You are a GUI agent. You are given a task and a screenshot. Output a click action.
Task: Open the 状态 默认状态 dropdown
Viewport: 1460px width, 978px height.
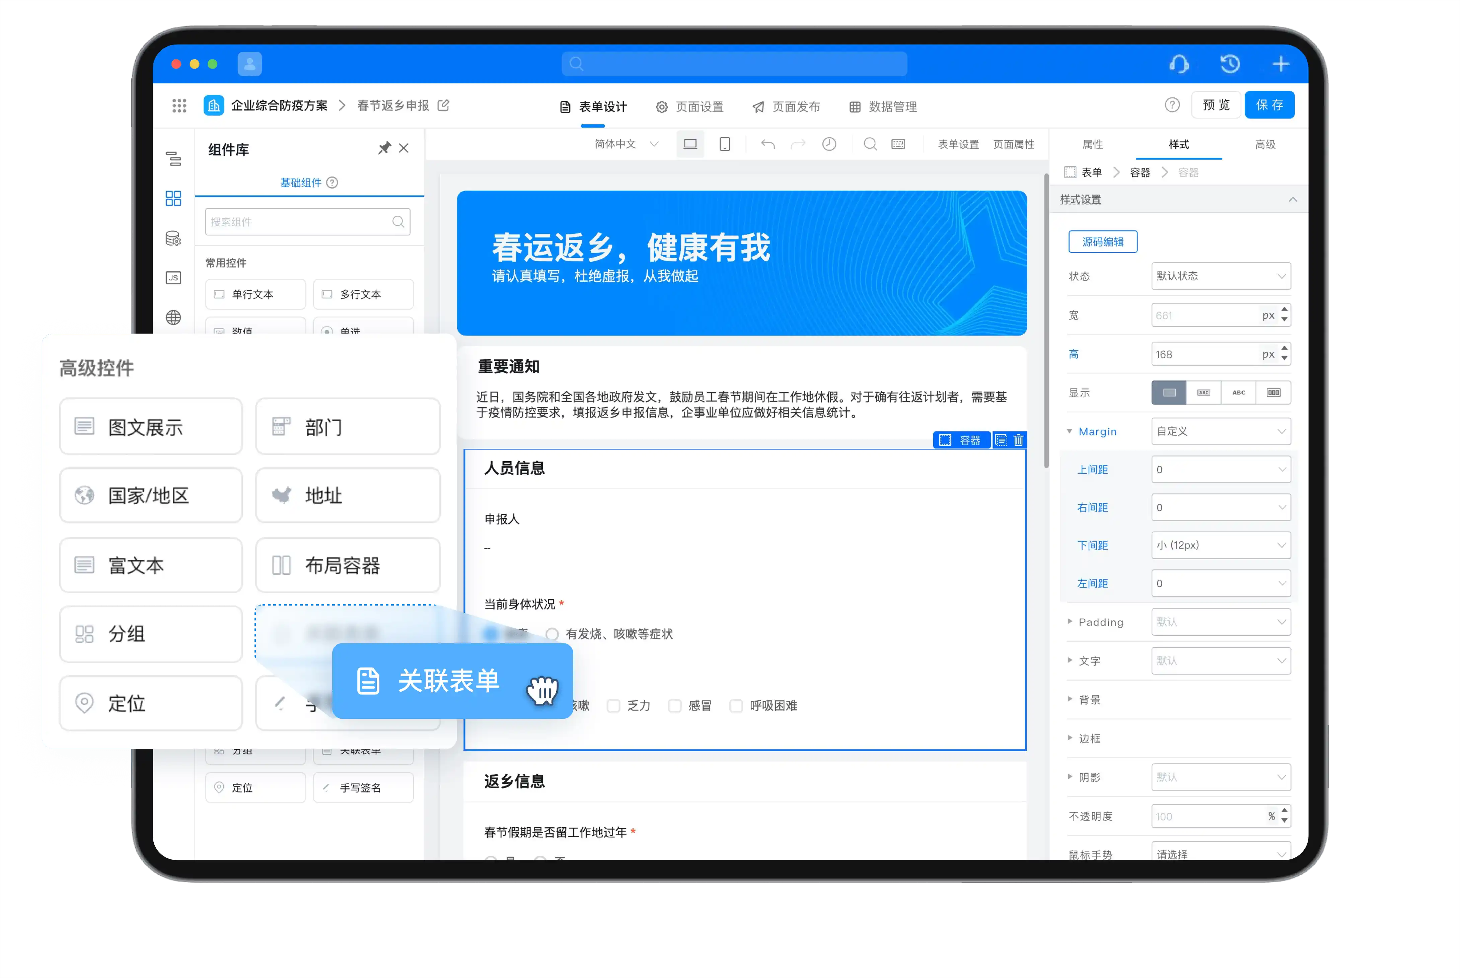(x=1221, y=276)
